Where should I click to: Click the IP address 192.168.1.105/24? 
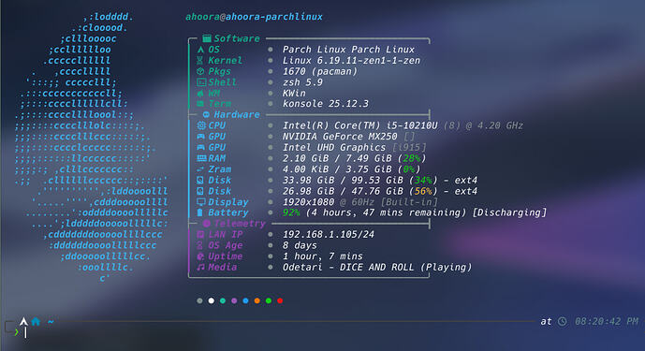pyautogui.click(x=329, y=235)
